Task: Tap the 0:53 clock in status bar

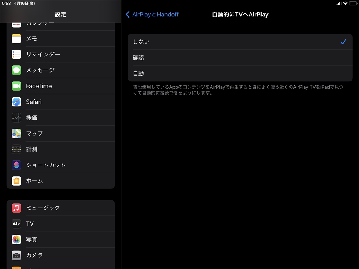Action: 6,3
